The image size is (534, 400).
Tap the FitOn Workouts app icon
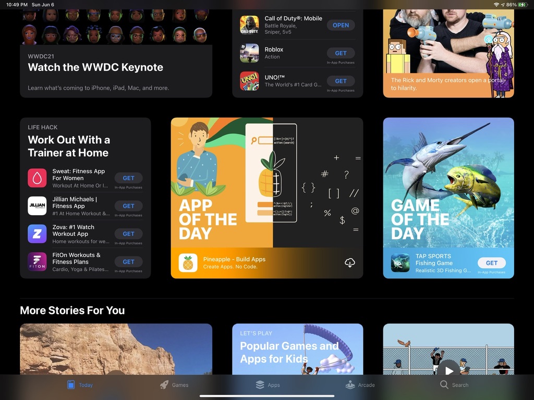37,261
